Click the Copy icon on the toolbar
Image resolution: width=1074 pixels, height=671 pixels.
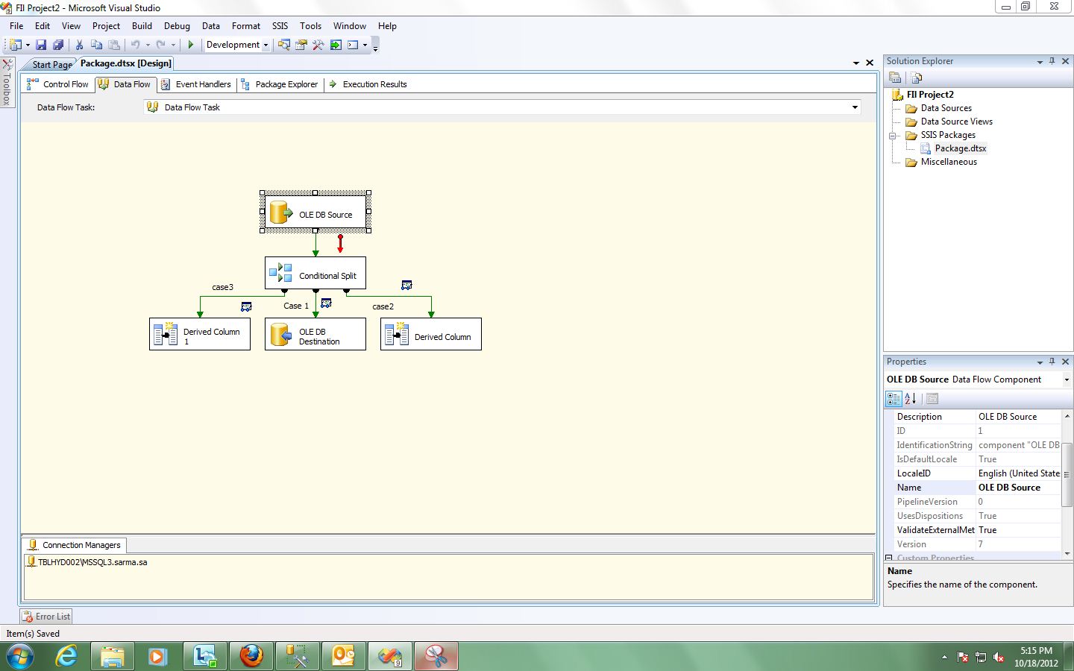click(97, 45)
